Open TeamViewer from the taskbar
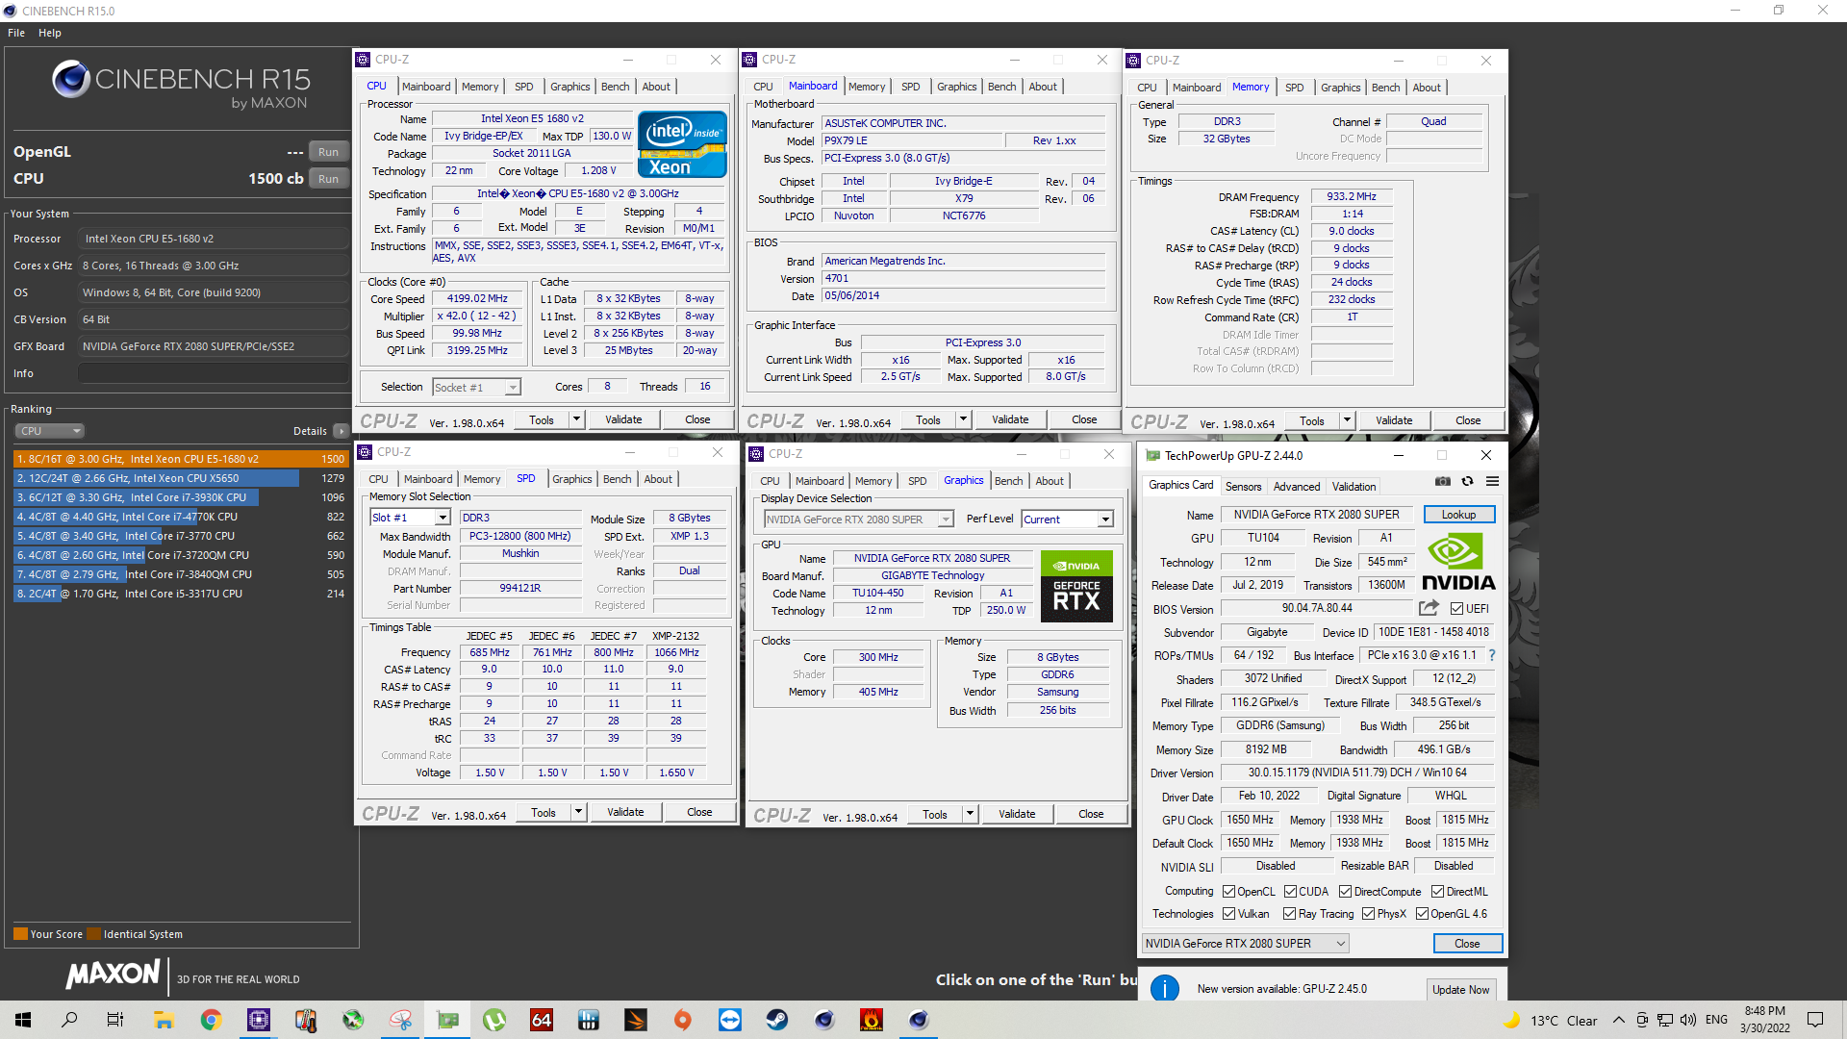The image size is (1847, 1039). tap(730, 1020)
